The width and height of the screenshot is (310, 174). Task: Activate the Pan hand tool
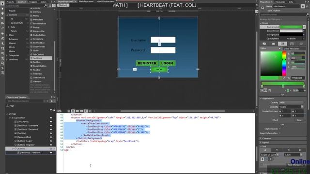[2, 14]
